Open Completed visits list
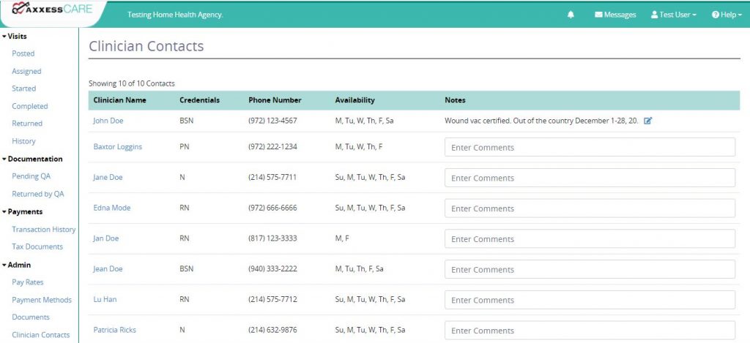This screenshot has width=750, height=343. (x=29, y=106)
